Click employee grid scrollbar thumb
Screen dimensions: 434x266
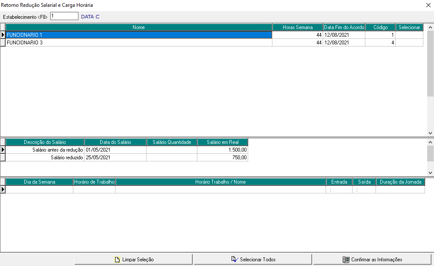[431, 64]
